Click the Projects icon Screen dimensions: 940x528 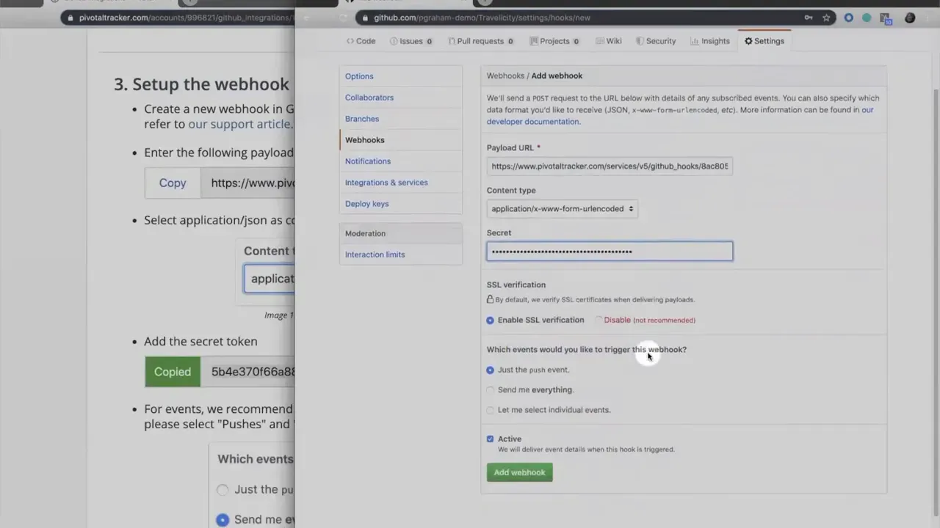(x=534, y=41)
